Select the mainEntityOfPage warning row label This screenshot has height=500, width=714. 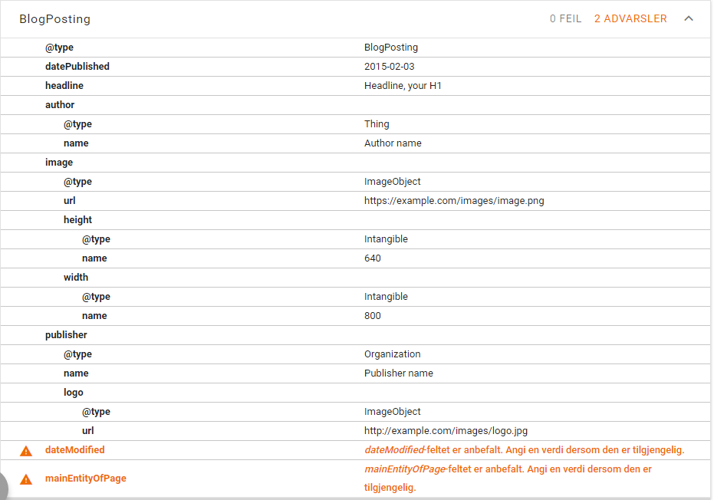85,479
